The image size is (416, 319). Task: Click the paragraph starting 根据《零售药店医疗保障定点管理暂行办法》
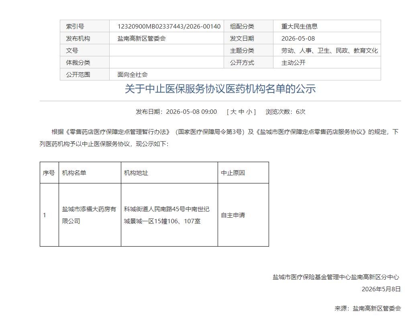(220, 138)
